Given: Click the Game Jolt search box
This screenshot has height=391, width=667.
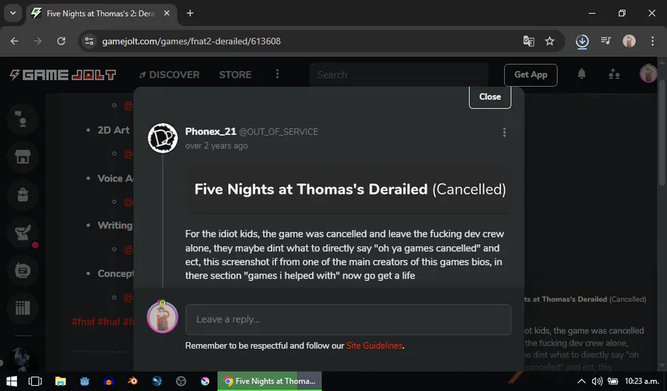Looking at the screenshot, I should (399, 75).
